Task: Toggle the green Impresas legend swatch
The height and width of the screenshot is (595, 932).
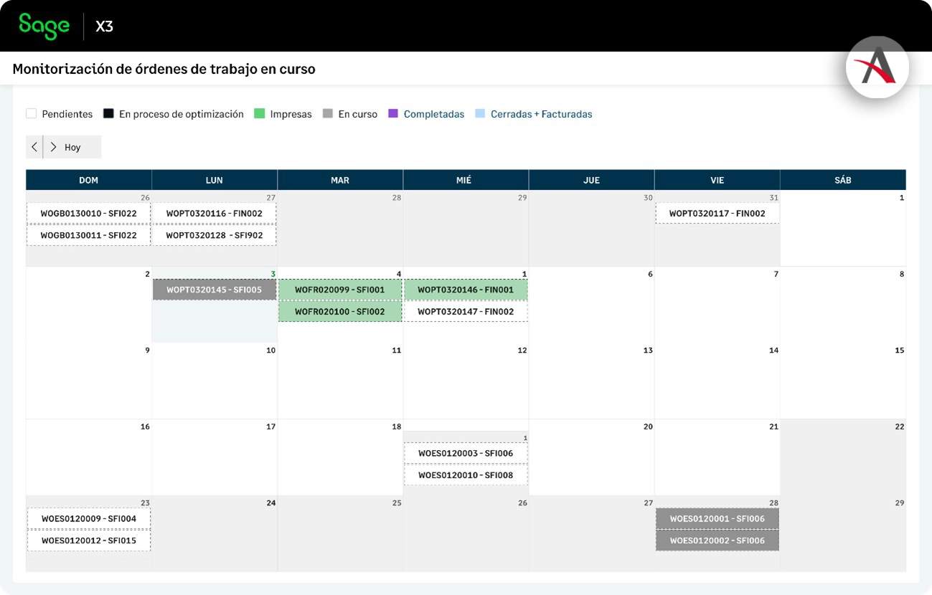Action: [260, 114]
